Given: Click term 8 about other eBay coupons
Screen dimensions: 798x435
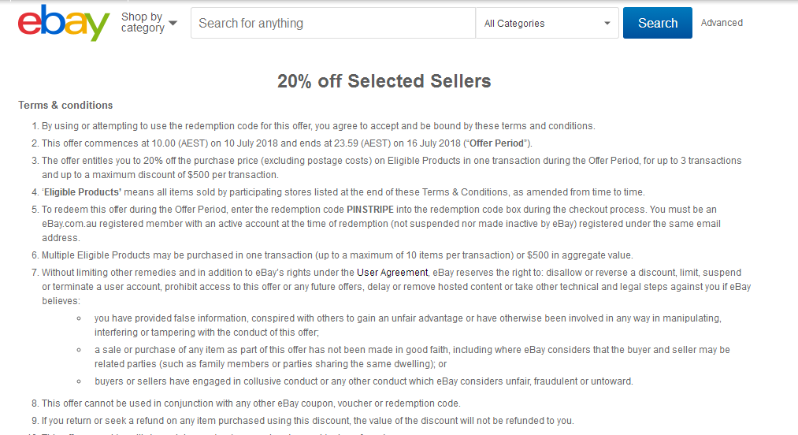Looking at the screenshot, I should (251, 403).
